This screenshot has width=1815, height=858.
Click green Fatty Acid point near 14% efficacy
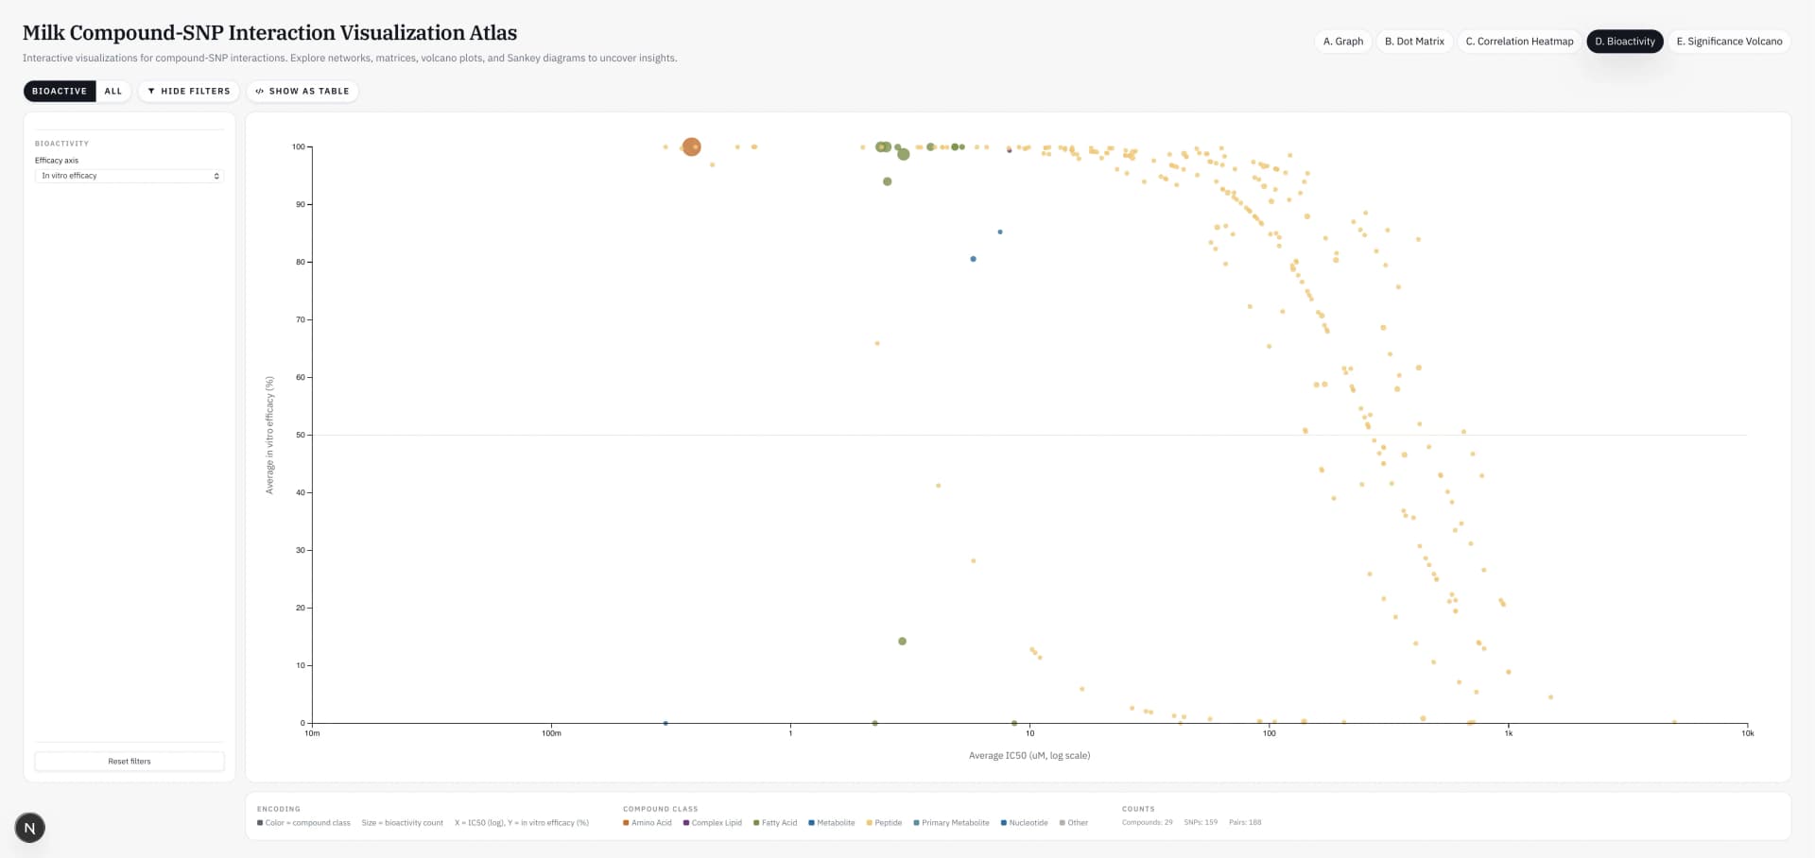pyautogui.click(x=902, y=642)
